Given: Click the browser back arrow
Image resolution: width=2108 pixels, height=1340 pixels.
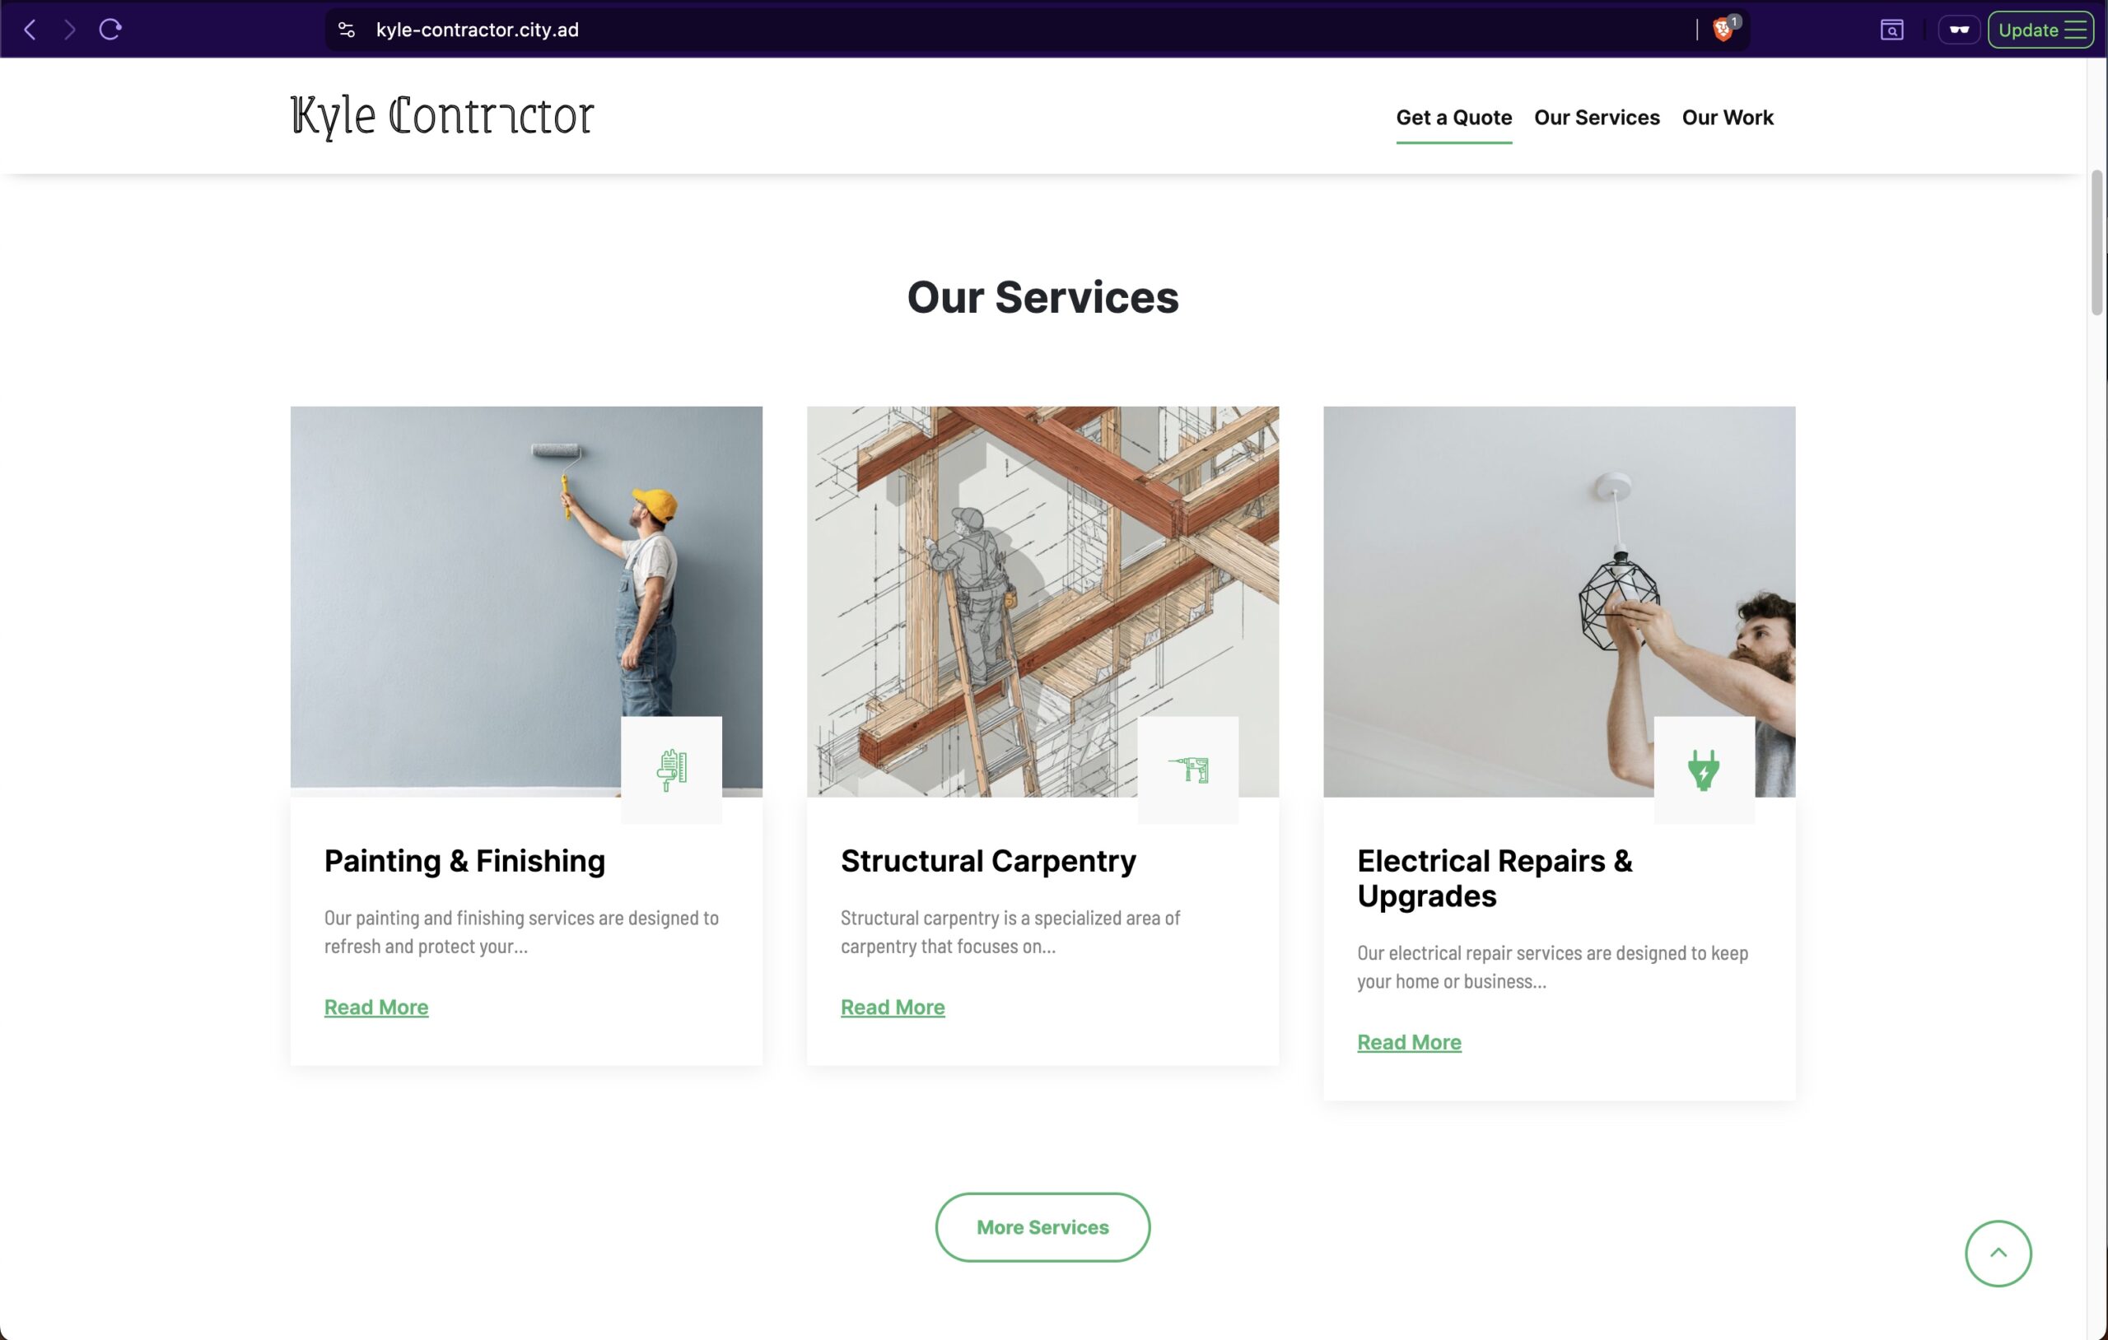Looking at the screenshot, I should (30, 30).
